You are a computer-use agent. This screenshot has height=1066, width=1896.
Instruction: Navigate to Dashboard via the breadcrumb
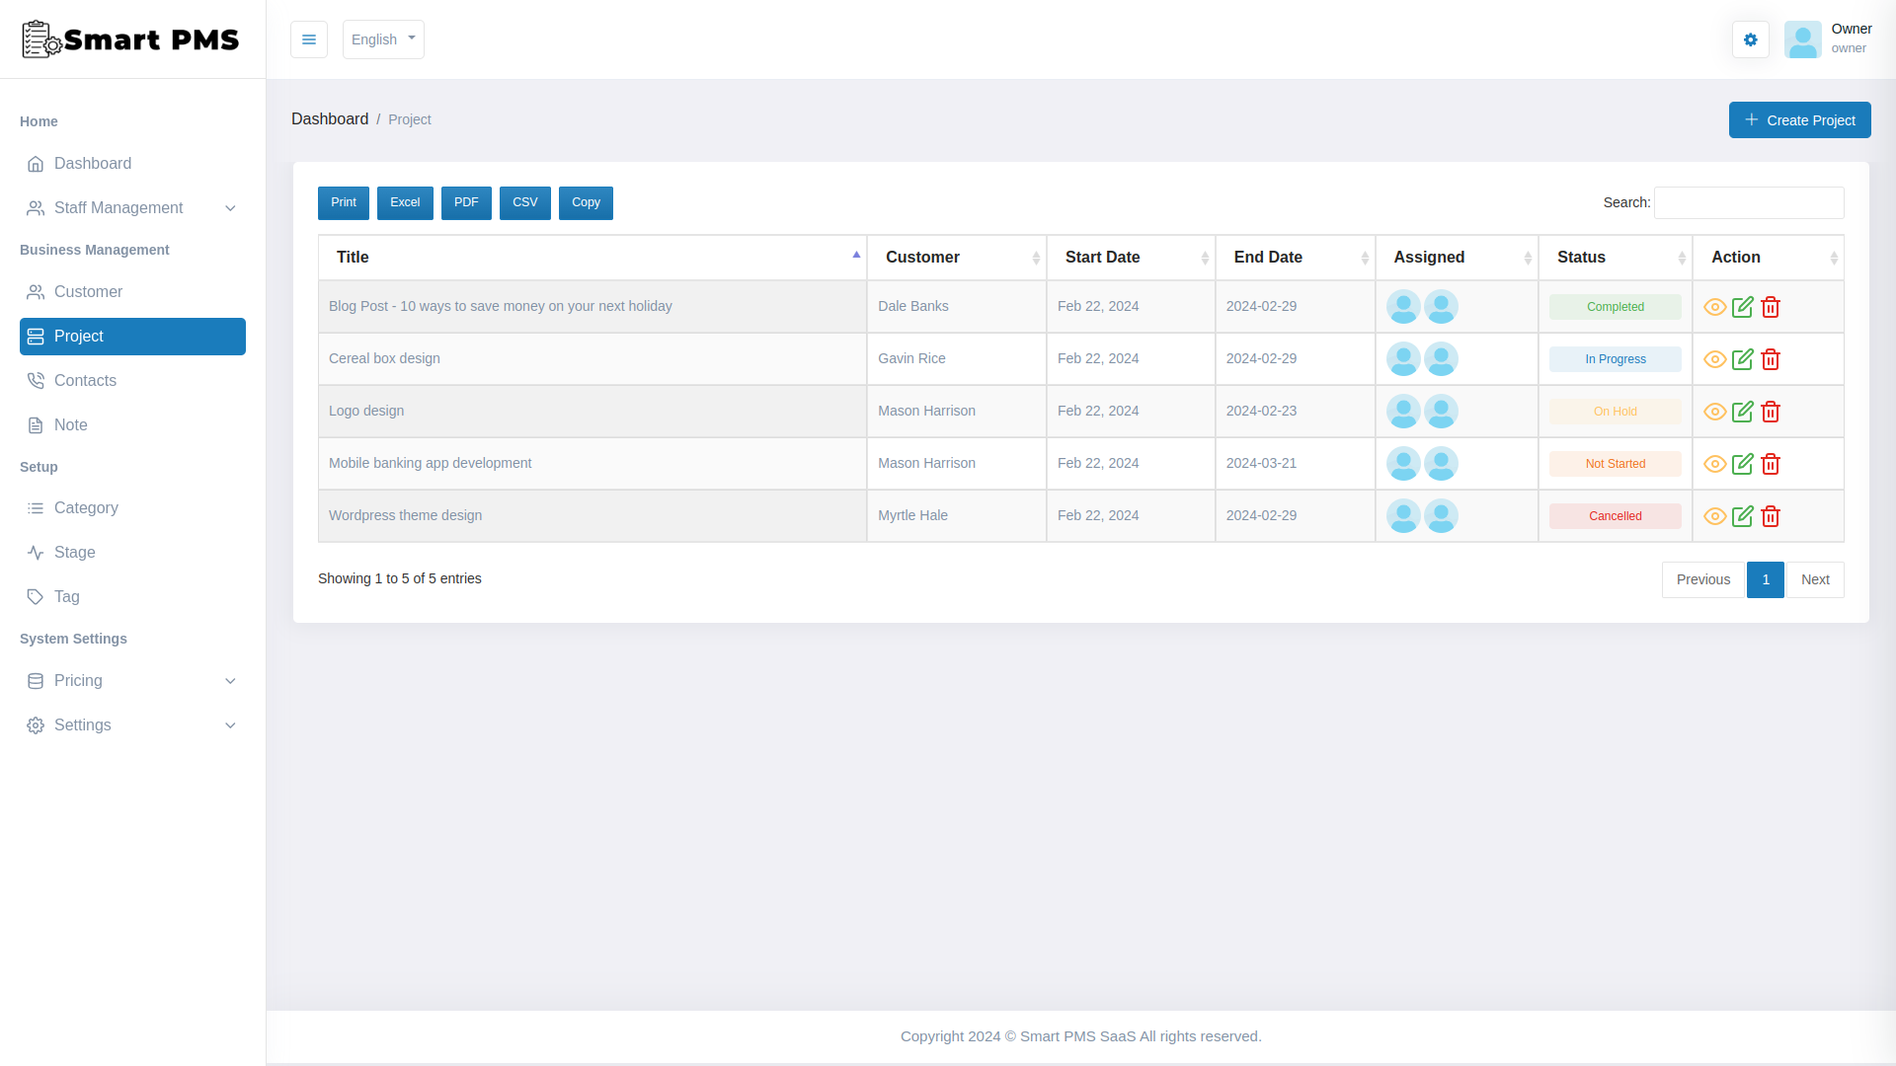coord(330,118)
